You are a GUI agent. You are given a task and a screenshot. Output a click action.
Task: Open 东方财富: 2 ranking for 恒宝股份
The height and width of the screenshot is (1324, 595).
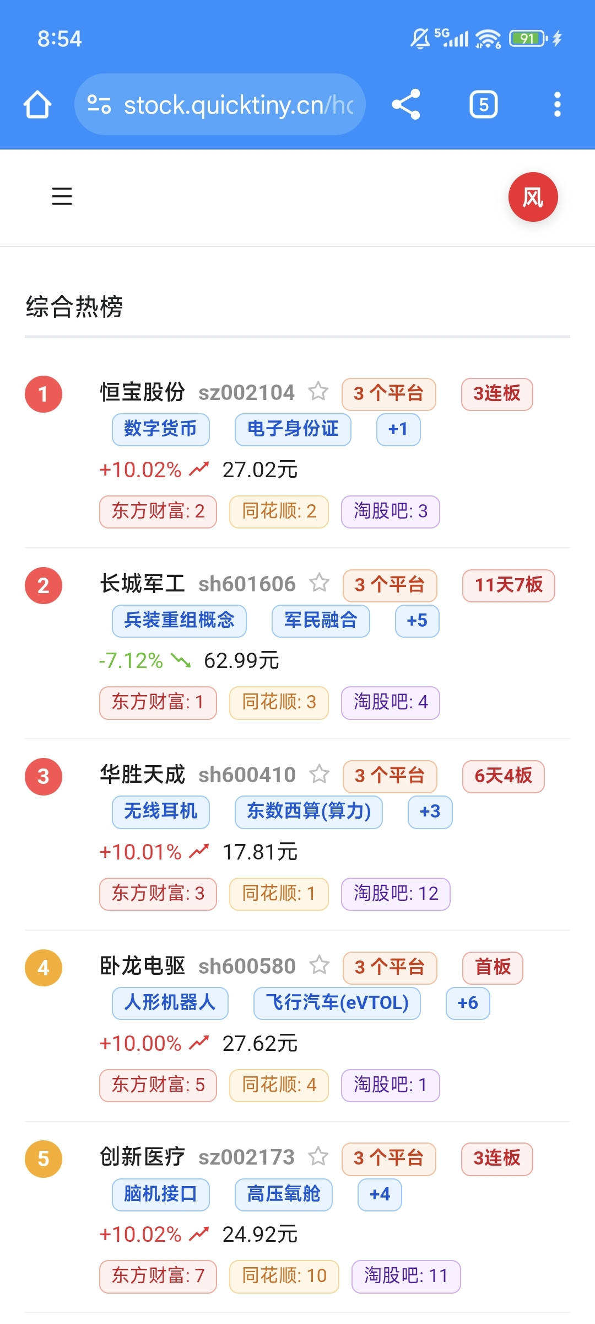coord(158,511)
